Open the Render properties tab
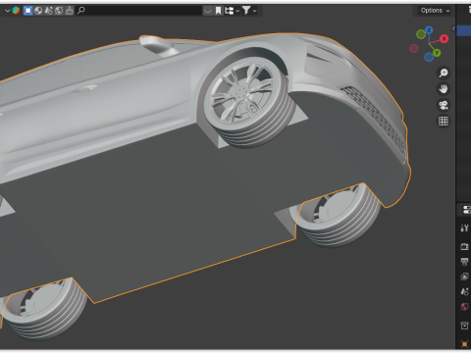The height and width of the screenshot is (353, 471). [464, 246]
